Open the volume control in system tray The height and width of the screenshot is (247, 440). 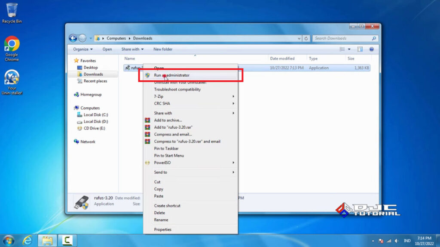[396, 241]
